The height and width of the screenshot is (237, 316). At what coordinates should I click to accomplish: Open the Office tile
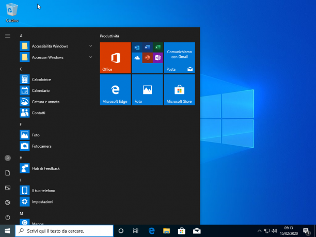point(115,58)
